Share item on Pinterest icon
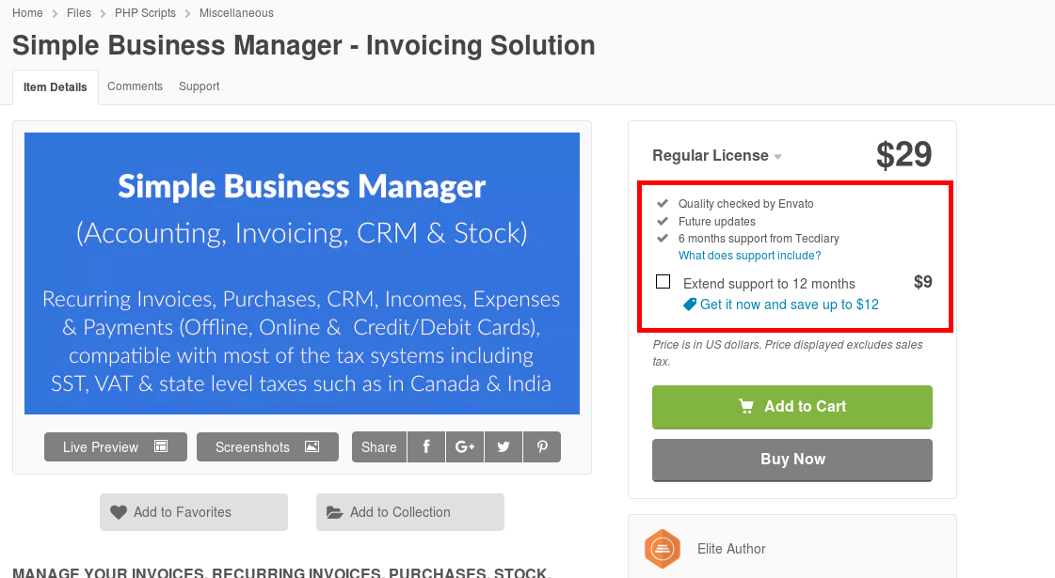The height and width of the screenshot is (578, 1055). [x=542, y=447]
